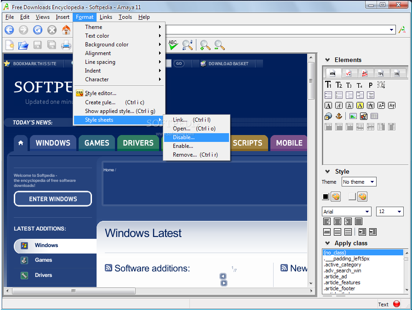Click the ENTER WINDOWS button
Screen dimensions: 412x310
pos(53,199)
